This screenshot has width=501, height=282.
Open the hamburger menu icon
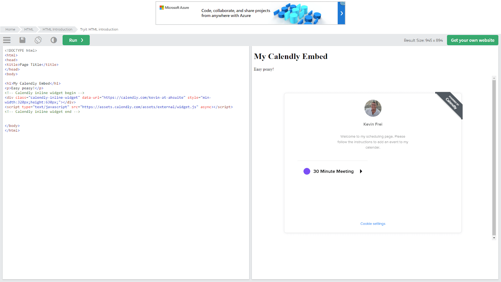pyautogui.click(x=7, y=40)
